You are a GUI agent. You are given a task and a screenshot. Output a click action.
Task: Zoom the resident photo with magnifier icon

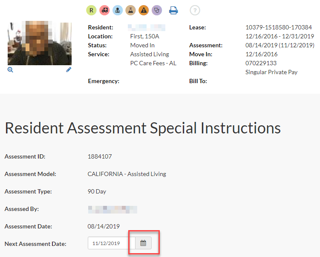[x=10, y=70]
